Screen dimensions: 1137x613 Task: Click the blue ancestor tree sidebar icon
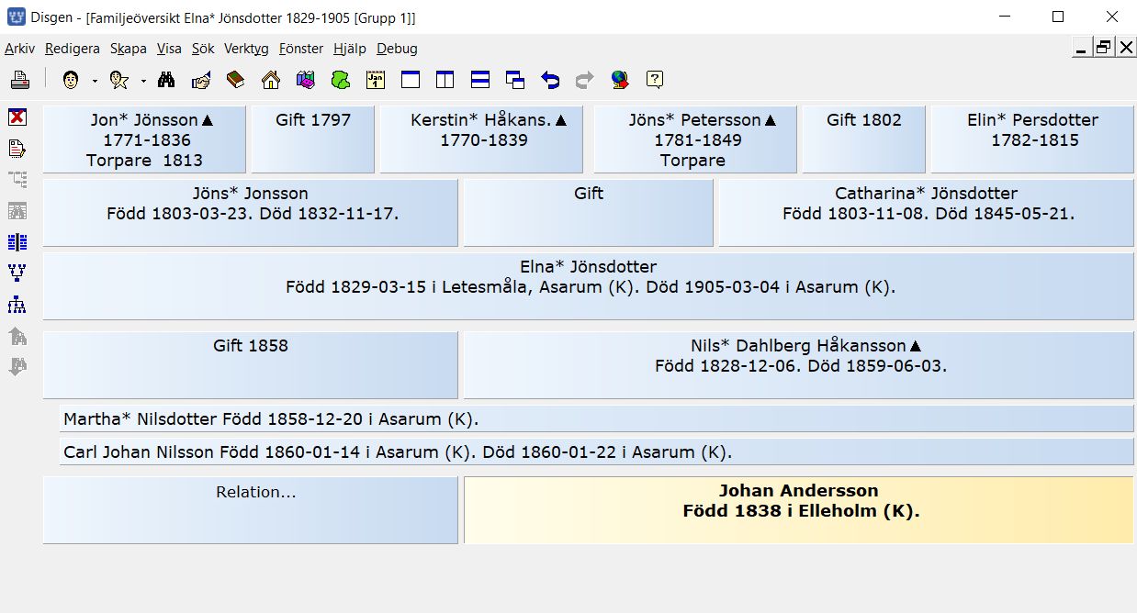tap(17, 273)
